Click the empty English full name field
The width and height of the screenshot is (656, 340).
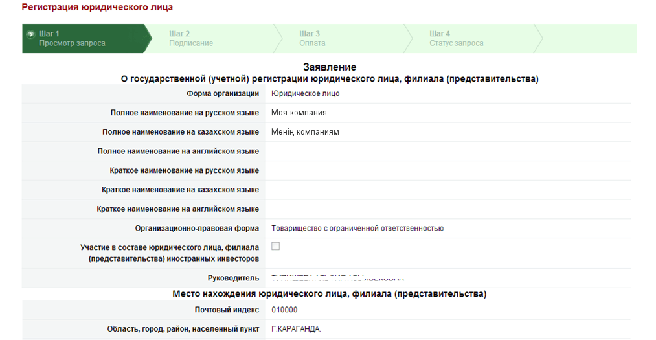coord(447,152)
